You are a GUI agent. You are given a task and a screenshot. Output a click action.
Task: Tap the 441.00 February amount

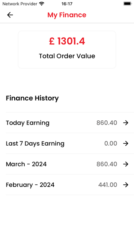tap(108, 185)
